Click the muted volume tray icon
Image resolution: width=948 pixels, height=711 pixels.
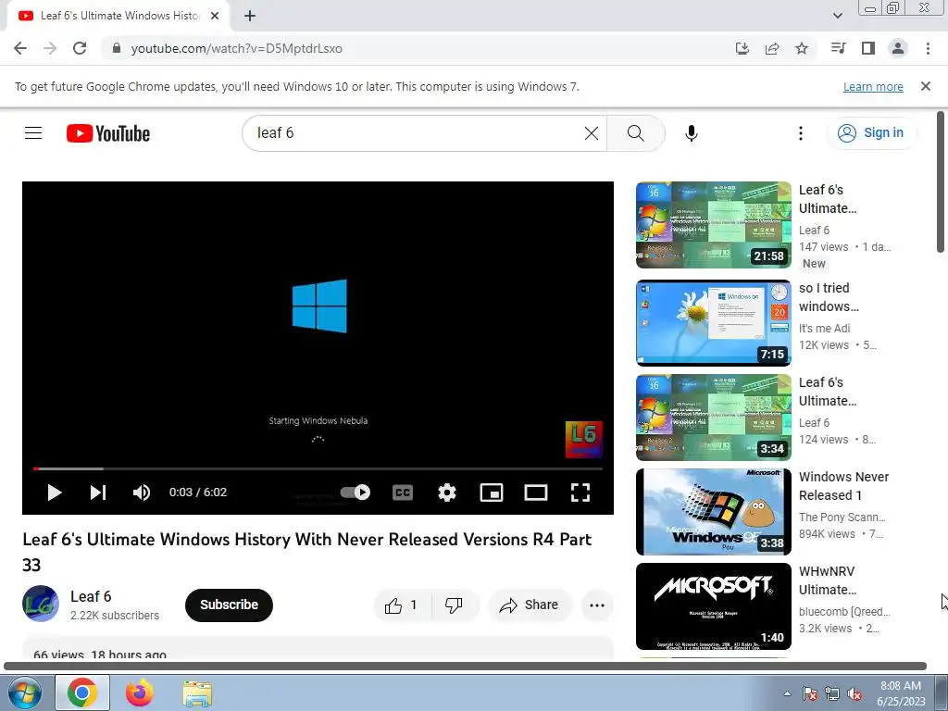854,694
